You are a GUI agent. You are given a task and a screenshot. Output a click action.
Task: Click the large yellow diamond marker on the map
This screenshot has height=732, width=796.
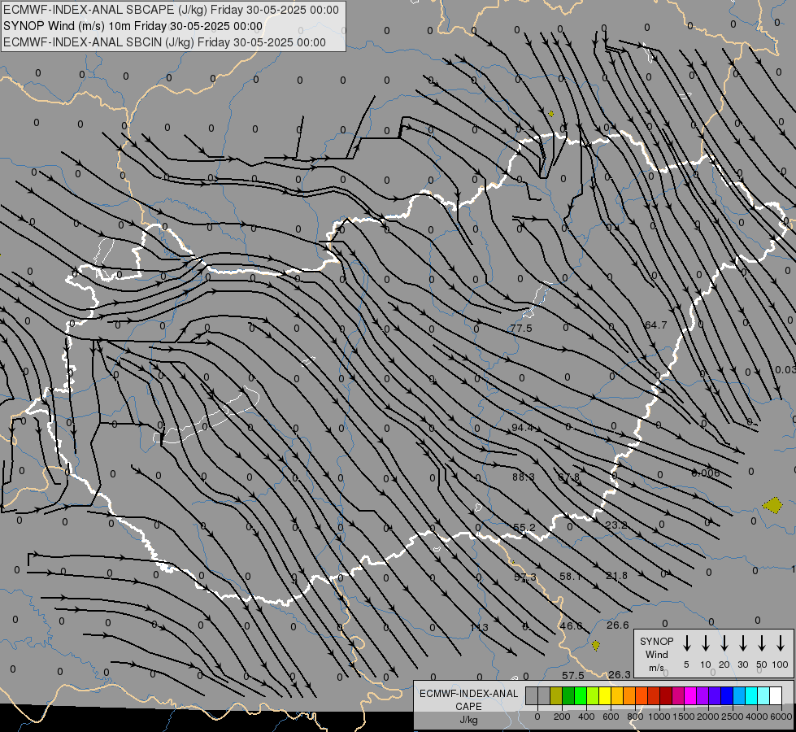(772, 505)
